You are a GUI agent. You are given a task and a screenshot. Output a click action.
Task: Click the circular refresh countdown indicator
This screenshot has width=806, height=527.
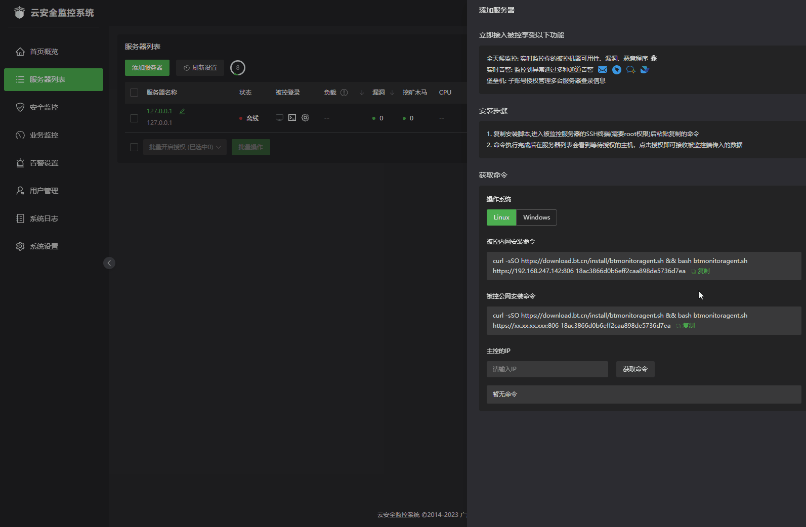(238, 68)
